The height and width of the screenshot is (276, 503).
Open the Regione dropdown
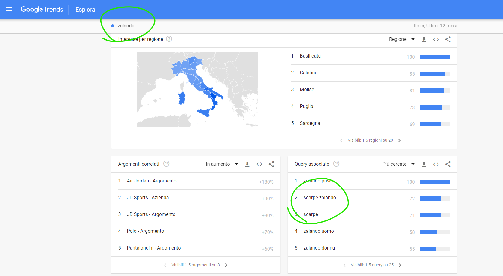[x=402, y=39]
